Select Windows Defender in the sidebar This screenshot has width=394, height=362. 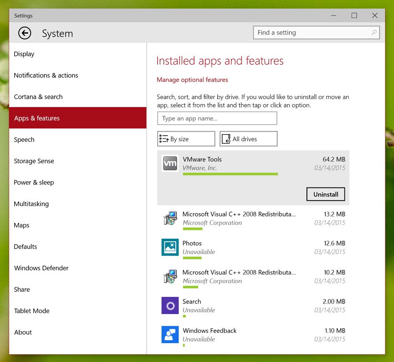(78, 268)
